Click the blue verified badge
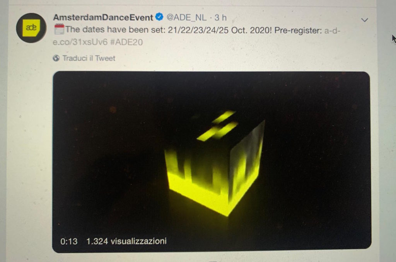This screenshot has width=396, height=262. coord(159,17)
